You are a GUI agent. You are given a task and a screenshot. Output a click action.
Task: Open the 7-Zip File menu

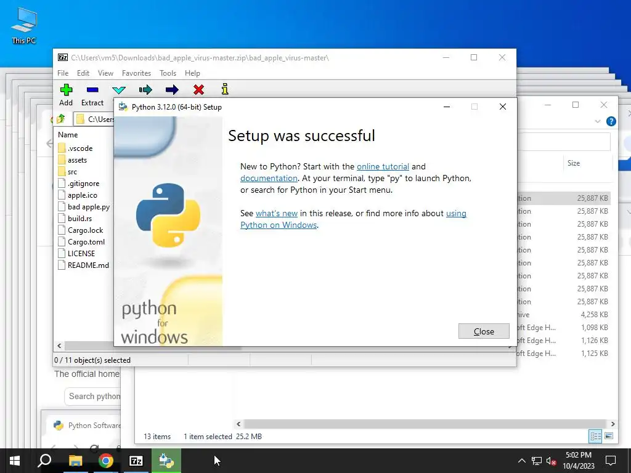[63, 73]
